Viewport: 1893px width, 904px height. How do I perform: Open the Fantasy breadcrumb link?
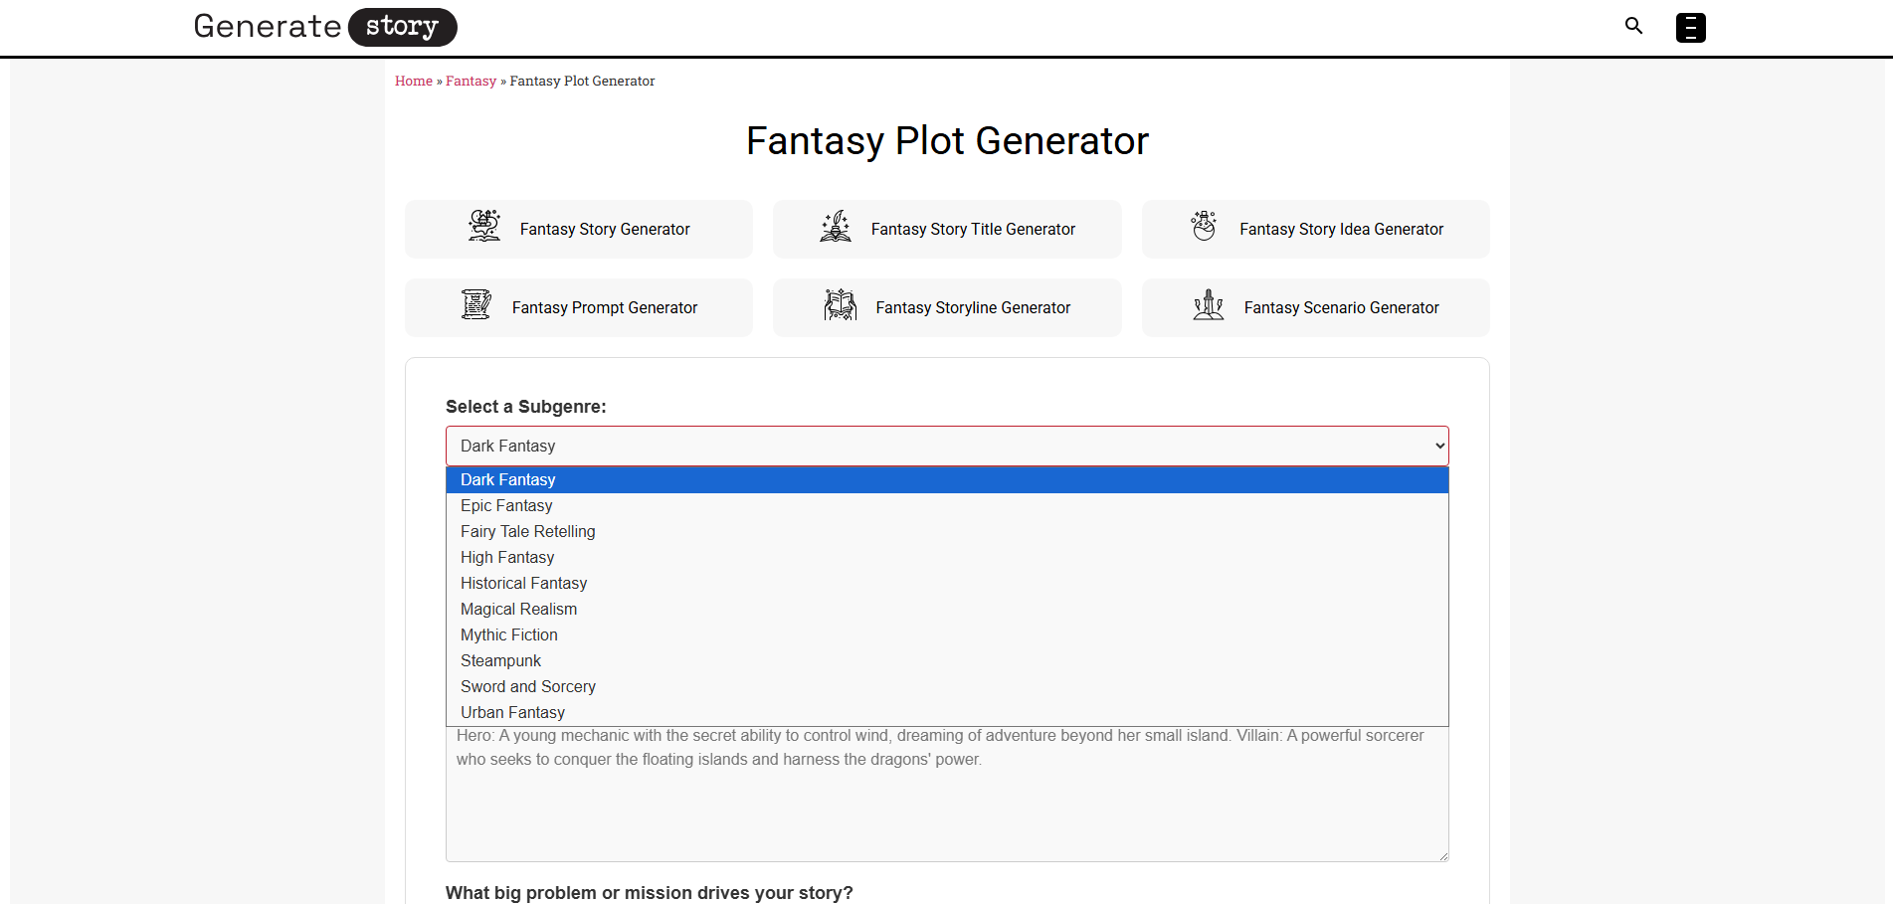coord(471,81)
